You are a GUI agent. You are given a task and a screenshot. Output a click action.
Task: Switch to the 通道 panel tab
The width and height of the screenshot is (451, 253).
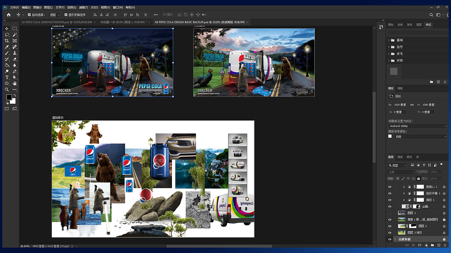point(400,157)
